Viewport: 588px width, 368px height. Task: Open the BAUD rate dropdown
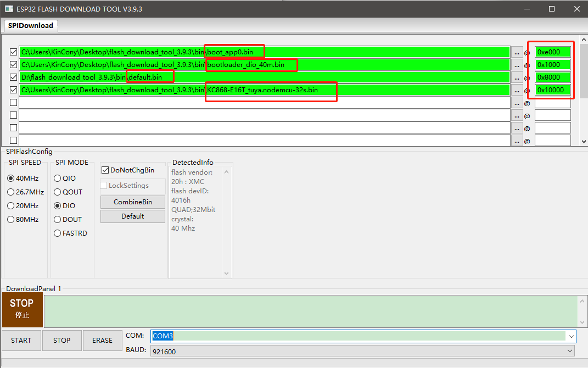pyautogui.click(x=571, y=352)
